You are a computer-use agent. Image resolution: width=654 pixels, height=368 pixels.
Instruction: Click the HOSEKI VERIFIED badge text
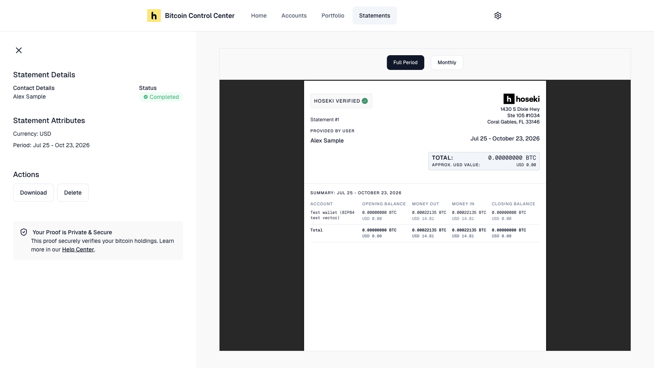pyautogui.click(x=337, y=101)
